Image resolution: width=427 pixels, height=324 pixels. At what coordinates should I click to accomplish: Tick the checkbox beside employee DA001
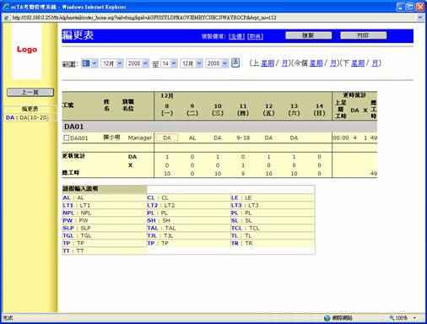[x=66, y=138]
